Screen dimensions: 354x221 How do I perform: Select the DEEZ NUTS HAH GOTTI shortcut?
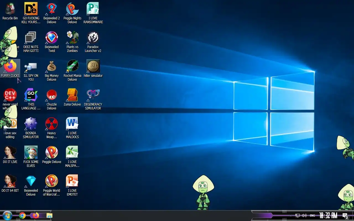pos(31,42)
